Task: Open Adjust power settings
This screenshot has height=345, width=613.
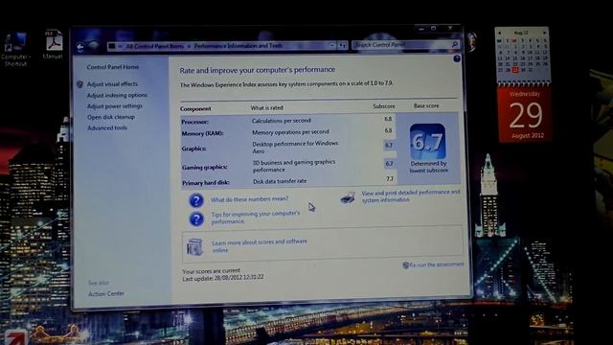Action: 115,106
